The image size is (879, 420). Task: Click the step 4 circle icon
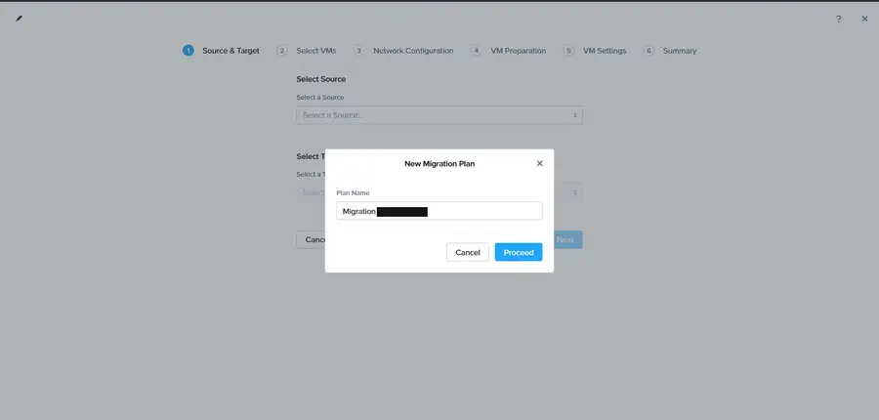(476, 51)
